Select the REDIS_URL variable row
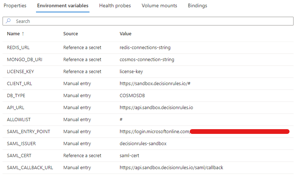This screenshot has height=179, width=299. [18, 47]
